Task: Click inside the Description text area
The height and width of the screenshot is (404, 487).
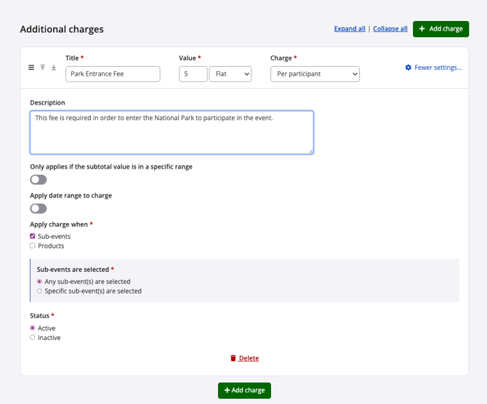Action: tap(172, 132)
